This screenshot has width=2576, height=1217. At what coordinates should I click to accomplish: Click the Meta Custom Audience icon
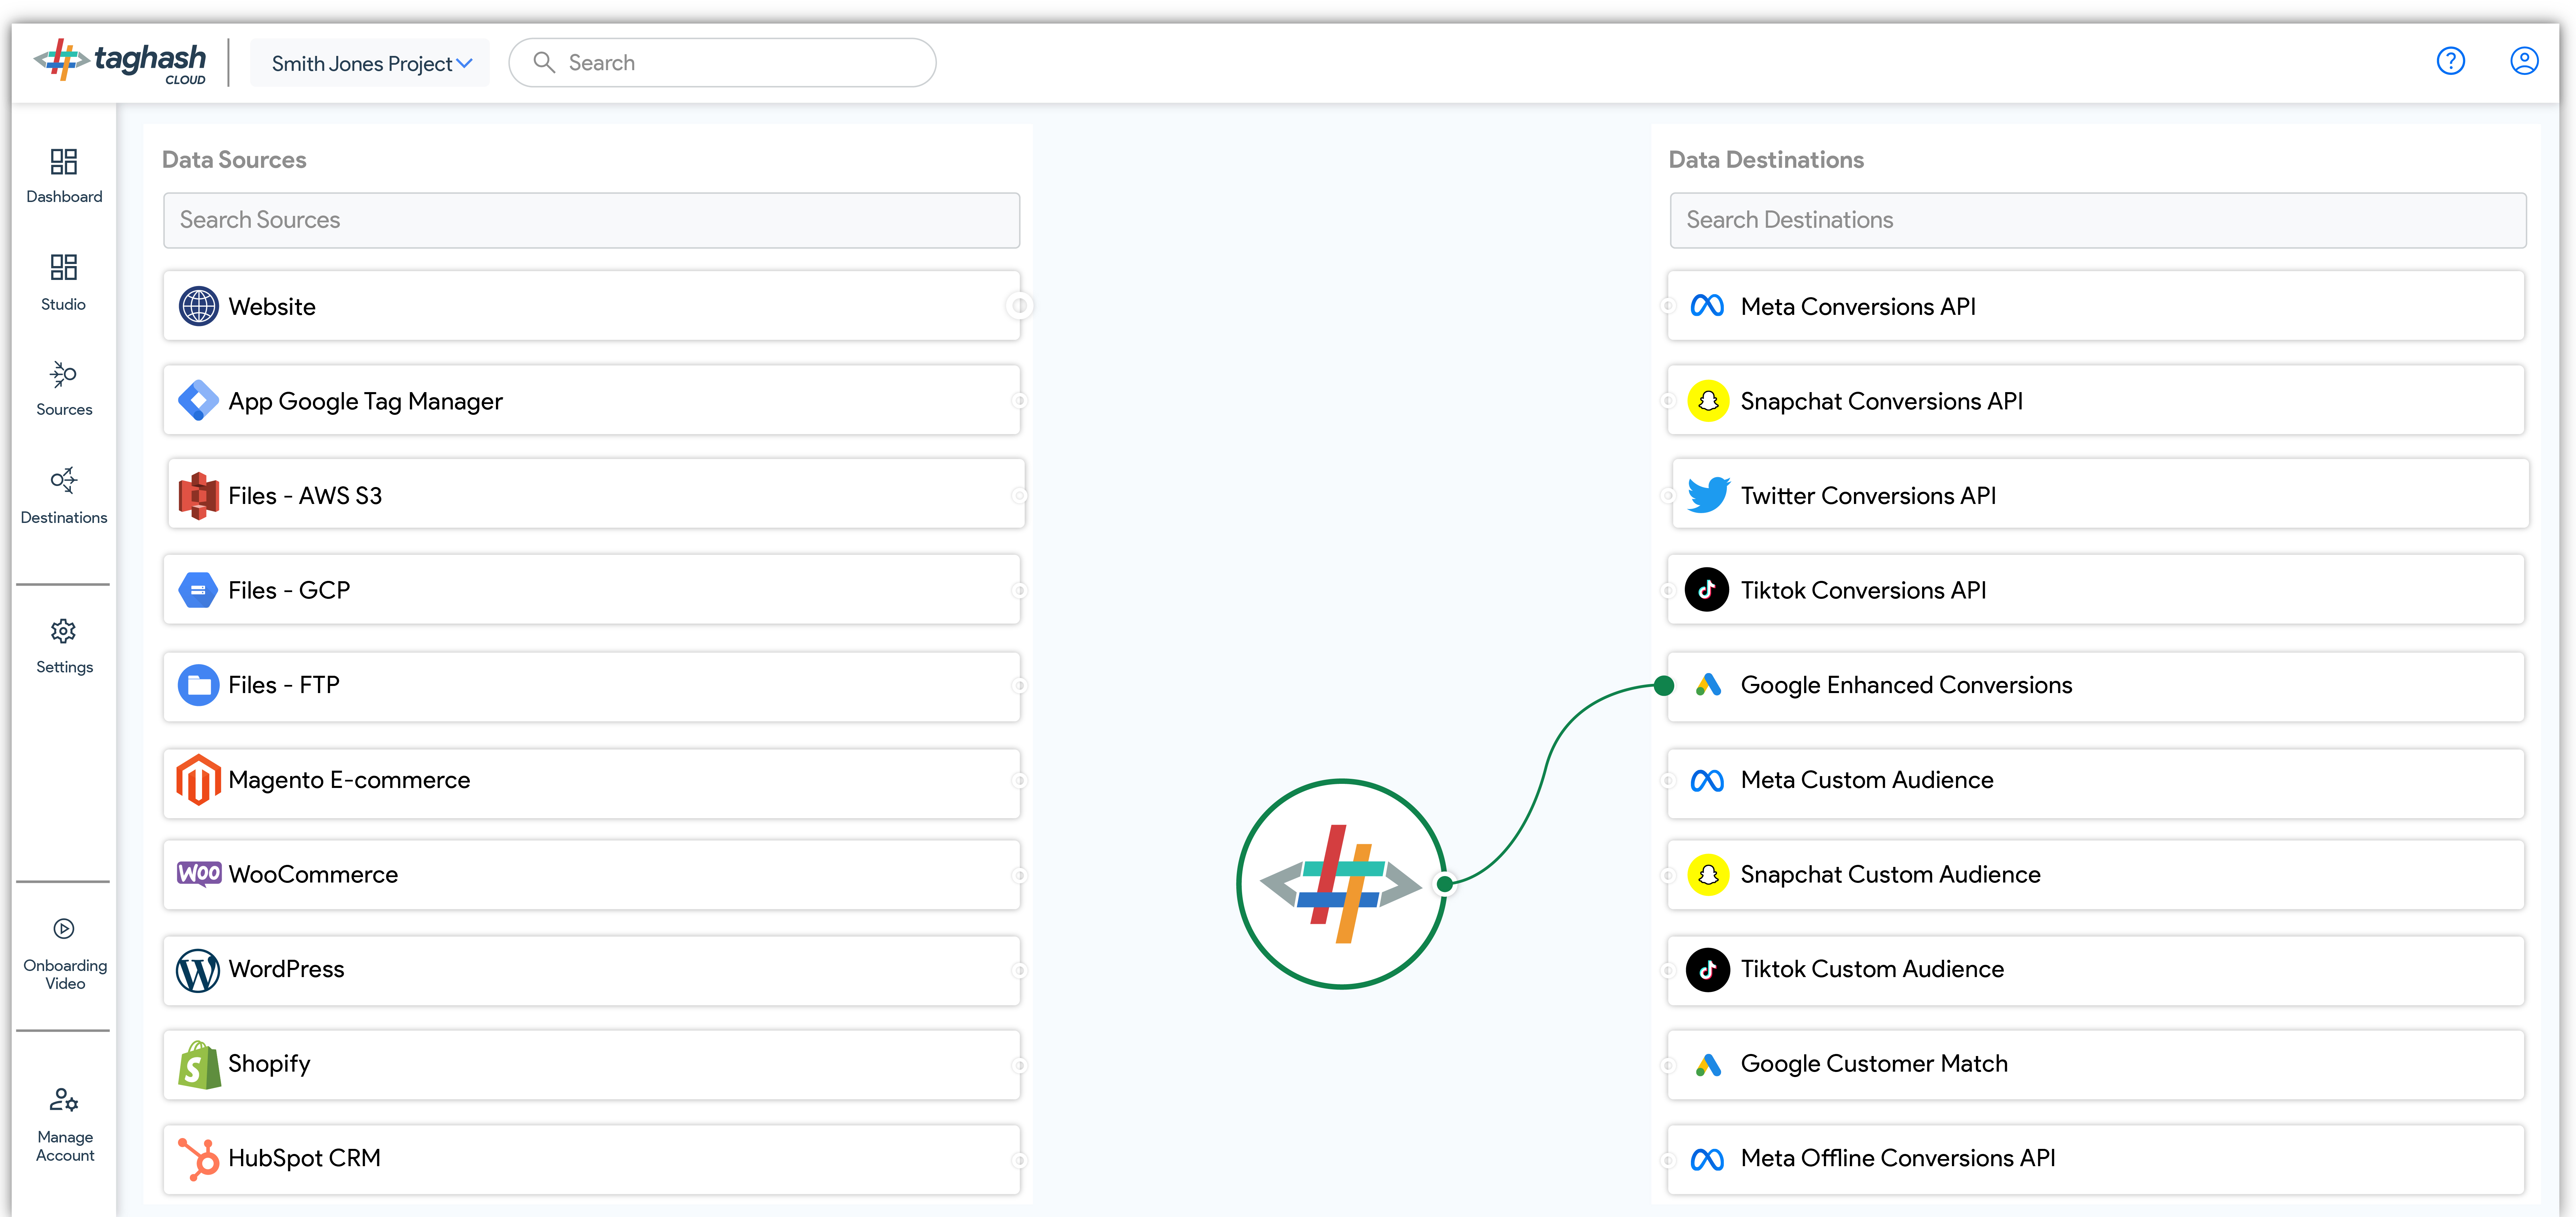(x=1707, y=780)
